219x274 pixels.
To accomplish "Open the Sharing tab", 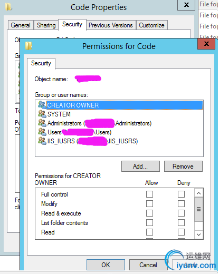I will point(46,25).
